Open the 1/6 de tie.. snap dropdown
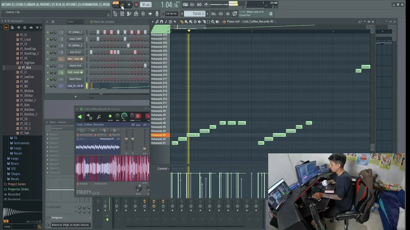This screenshot has width=410, height=230. point(171,14)
